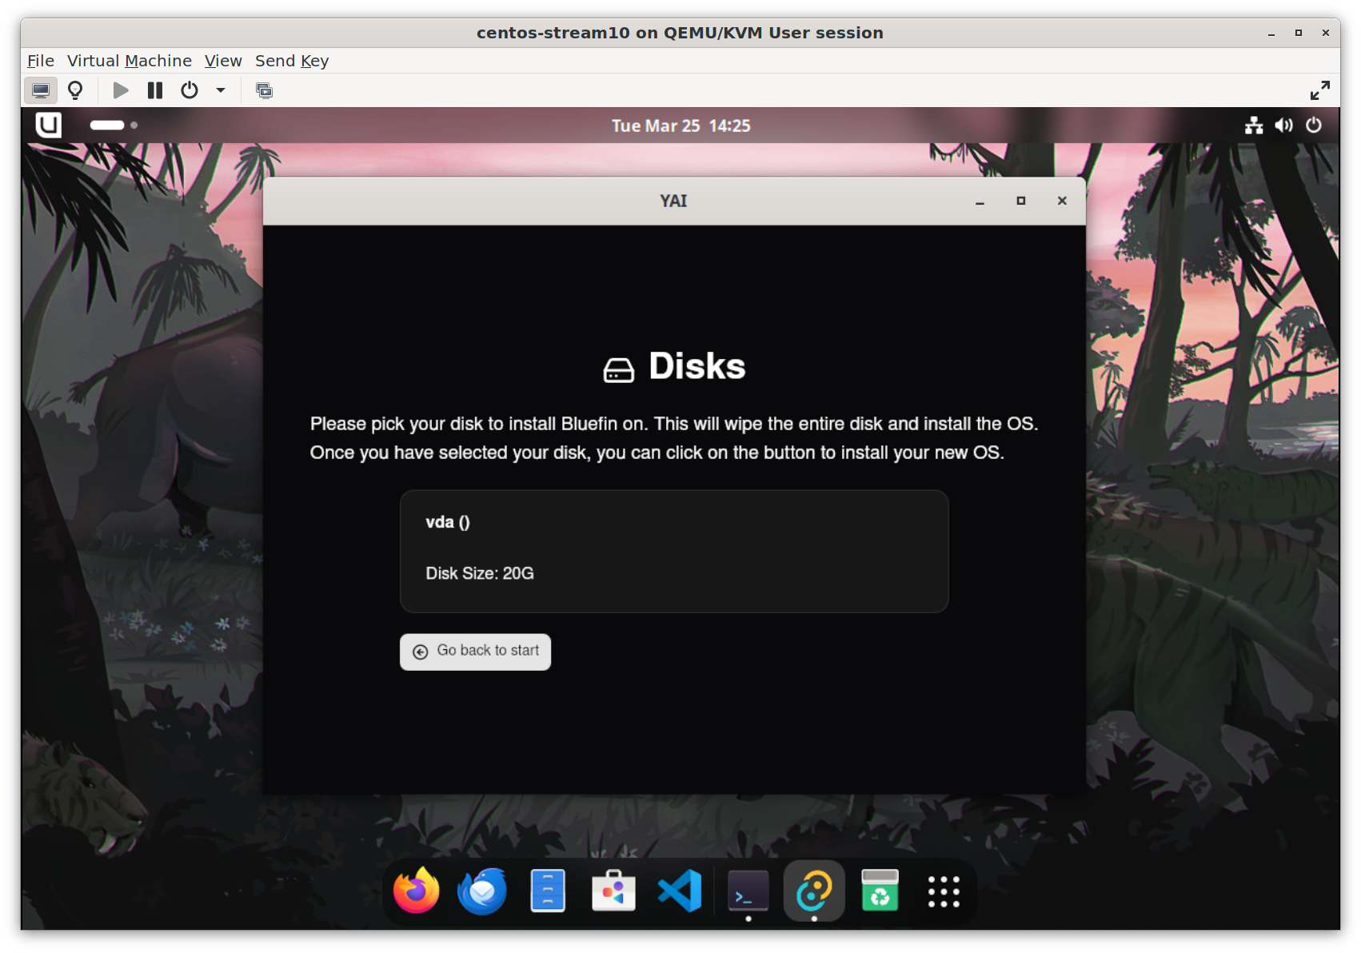Open the YAI installer dock icon

click(x=814, y=891)
